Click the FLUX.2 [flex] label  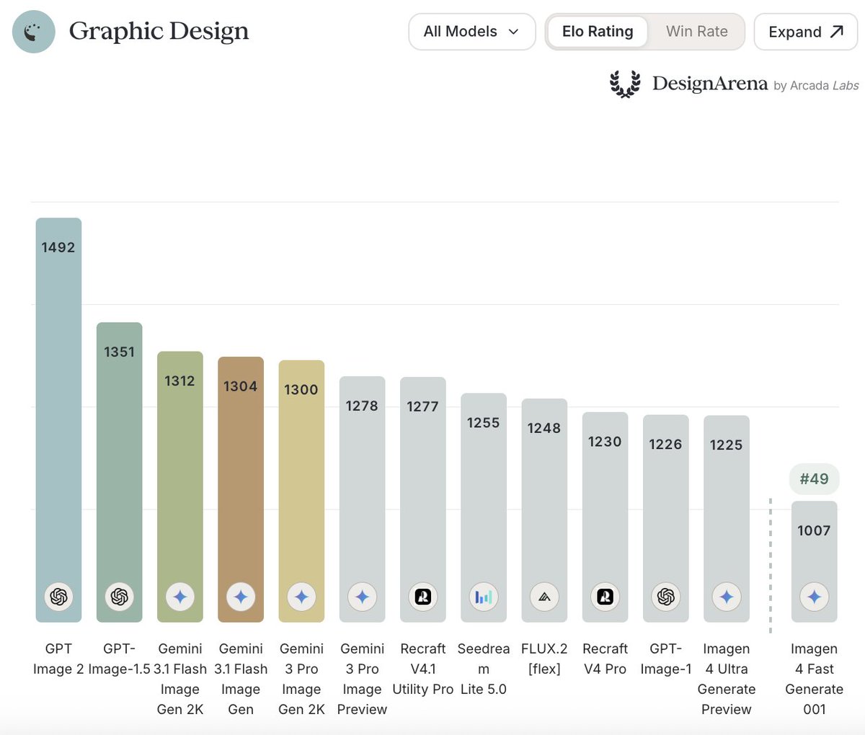pyautogui.click(x=544, y=659)
